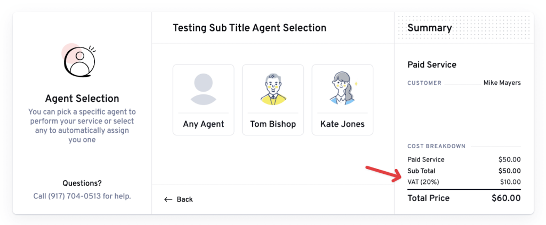
Task: Click the Questions? heading
Action: click(82, 183)
